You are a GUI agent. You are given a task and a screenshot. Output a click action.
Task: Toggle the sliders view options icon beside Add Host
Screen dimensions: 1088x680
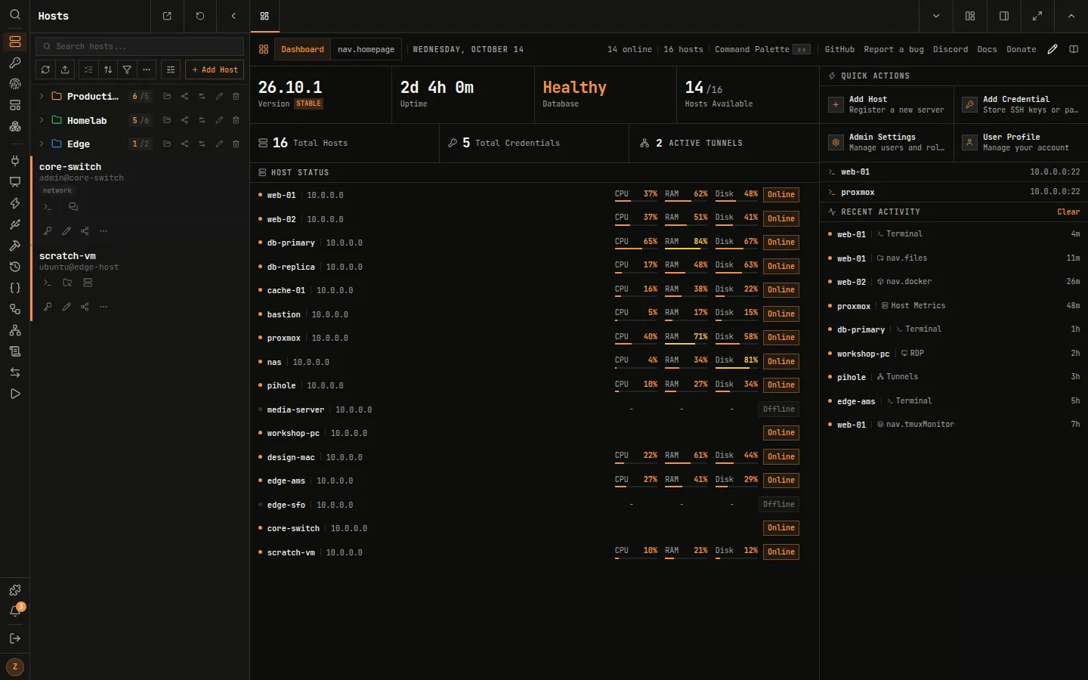click(x=171, y=70)
